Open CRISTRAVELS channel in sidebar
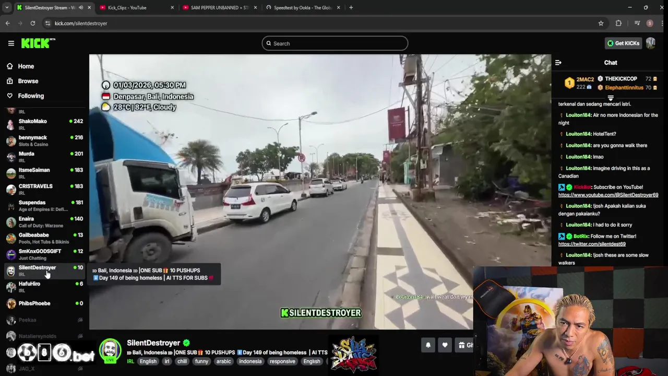 44,189
